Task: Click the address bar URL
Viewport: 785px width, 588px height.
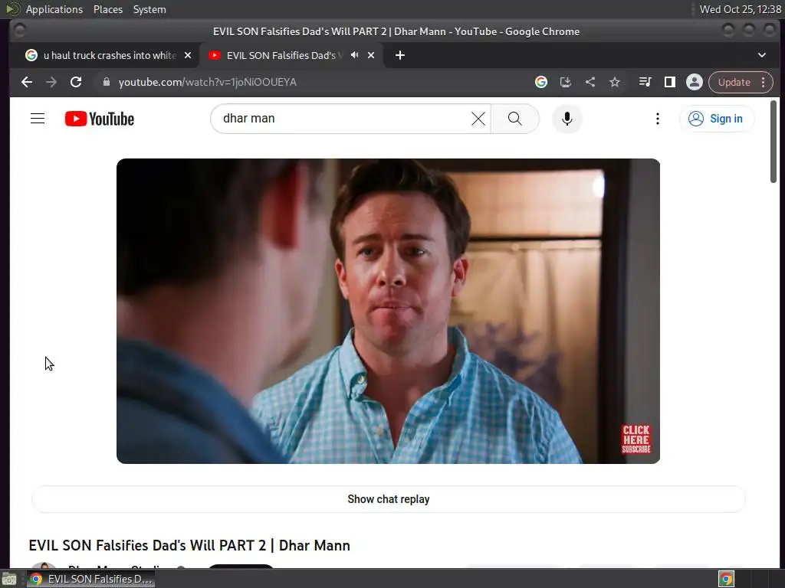Action: click(x=207, y=82)
